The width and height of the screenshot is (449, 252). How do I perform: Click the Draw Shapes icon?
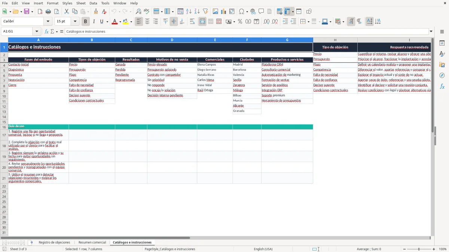(309, 12)
